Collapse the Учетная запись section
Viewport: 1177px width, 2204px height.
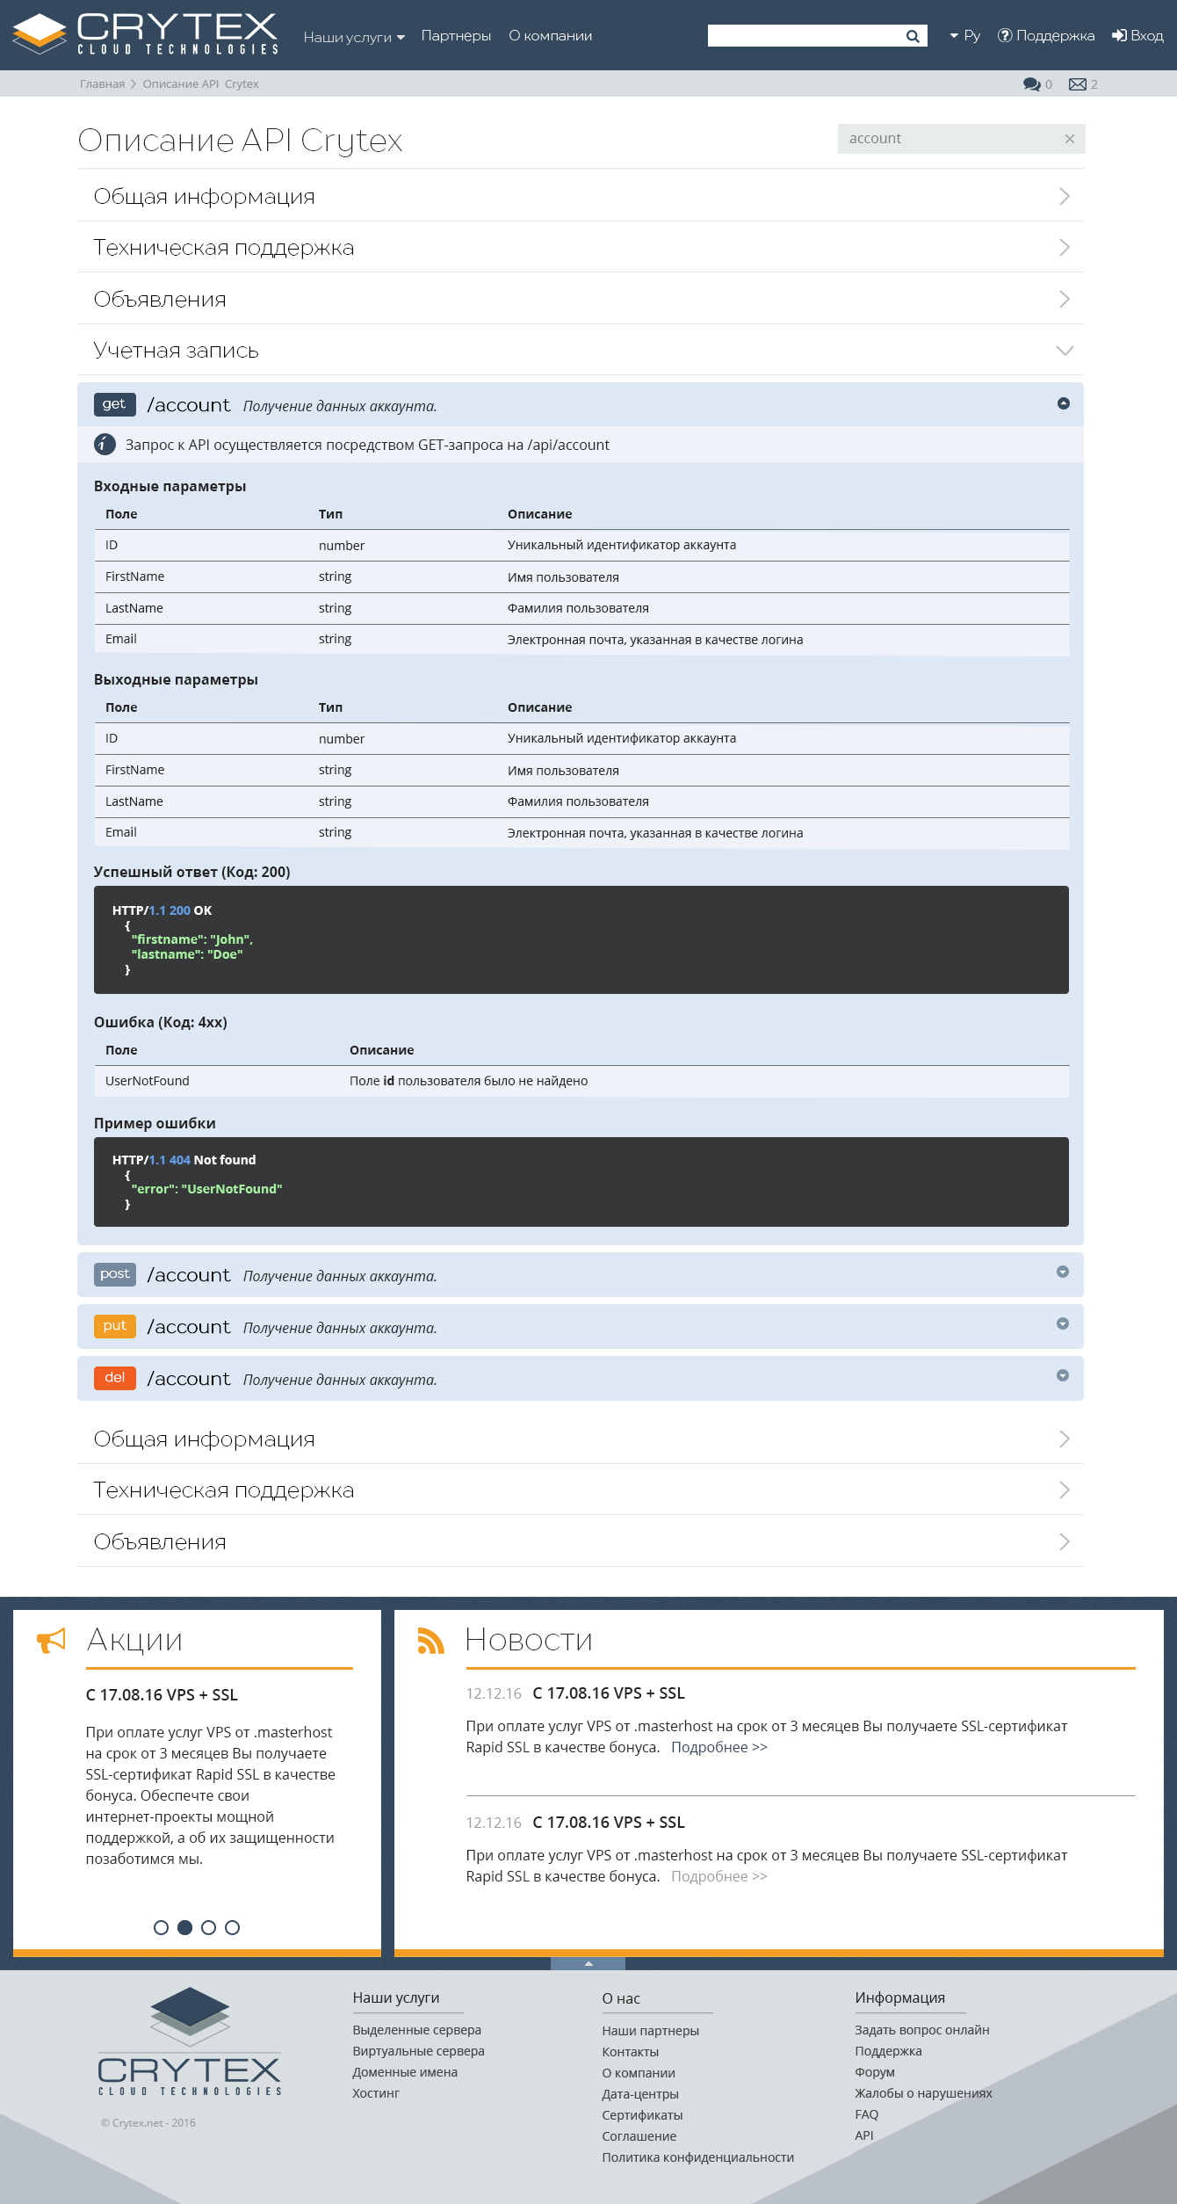1064,351
